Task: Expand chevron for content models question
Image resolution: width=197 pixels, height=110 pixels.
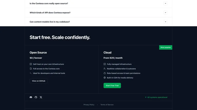Action: [x=165, y=22]
